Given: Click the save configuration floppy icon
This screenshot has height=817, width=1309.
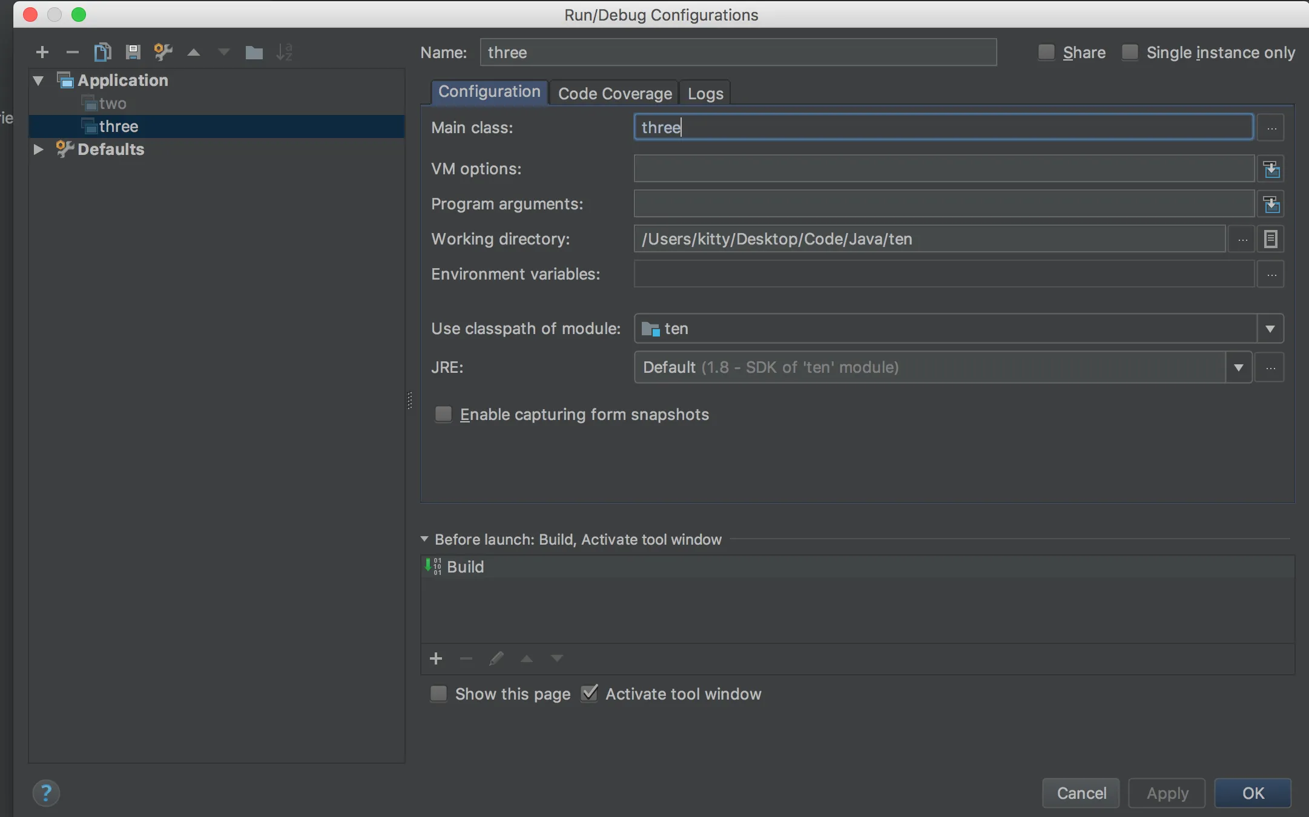Looking at the screenshot, I should tap(133, 52).
